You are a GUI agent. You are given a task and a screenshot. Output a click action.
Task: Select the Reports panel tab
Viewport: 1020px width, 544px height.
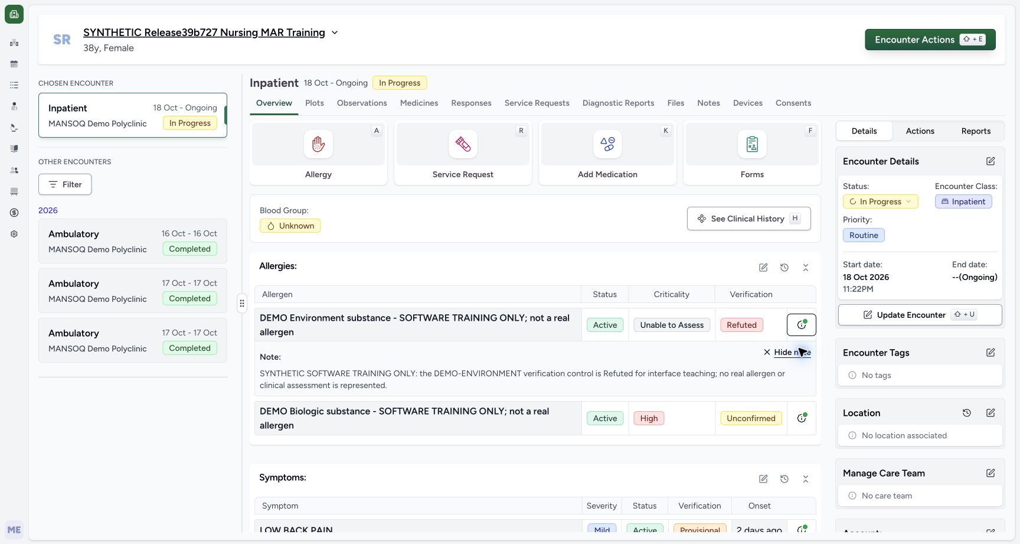pyautogui.click(x=976, y=131)
